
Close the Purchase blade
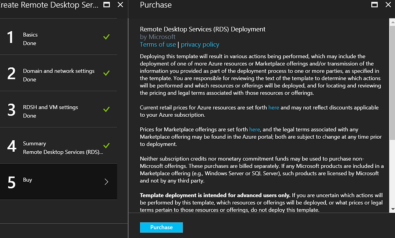coord(388,5)
